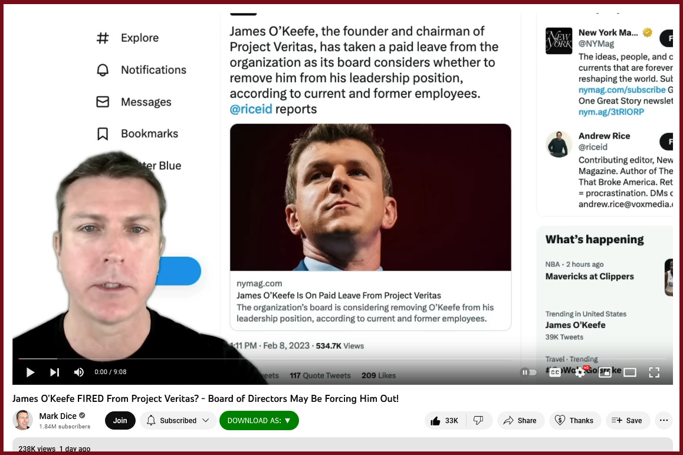Click the Join button
Viewport: 683px width, 455px height.
point(120,421)
